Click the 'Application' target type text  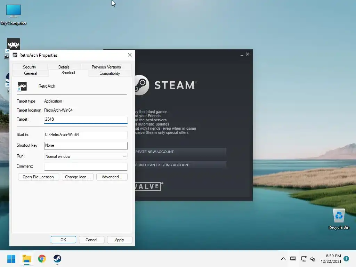click(x=53, y=101)
